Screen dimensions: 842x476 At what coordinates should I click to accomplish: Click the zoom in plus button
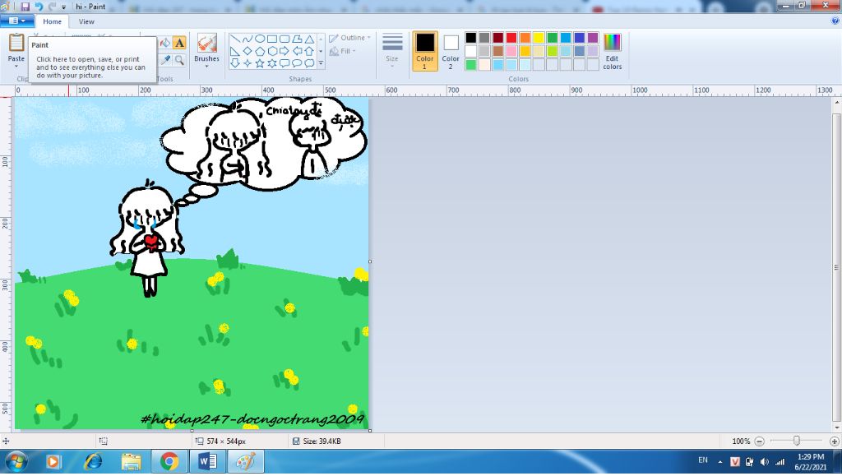click(835, 441)
